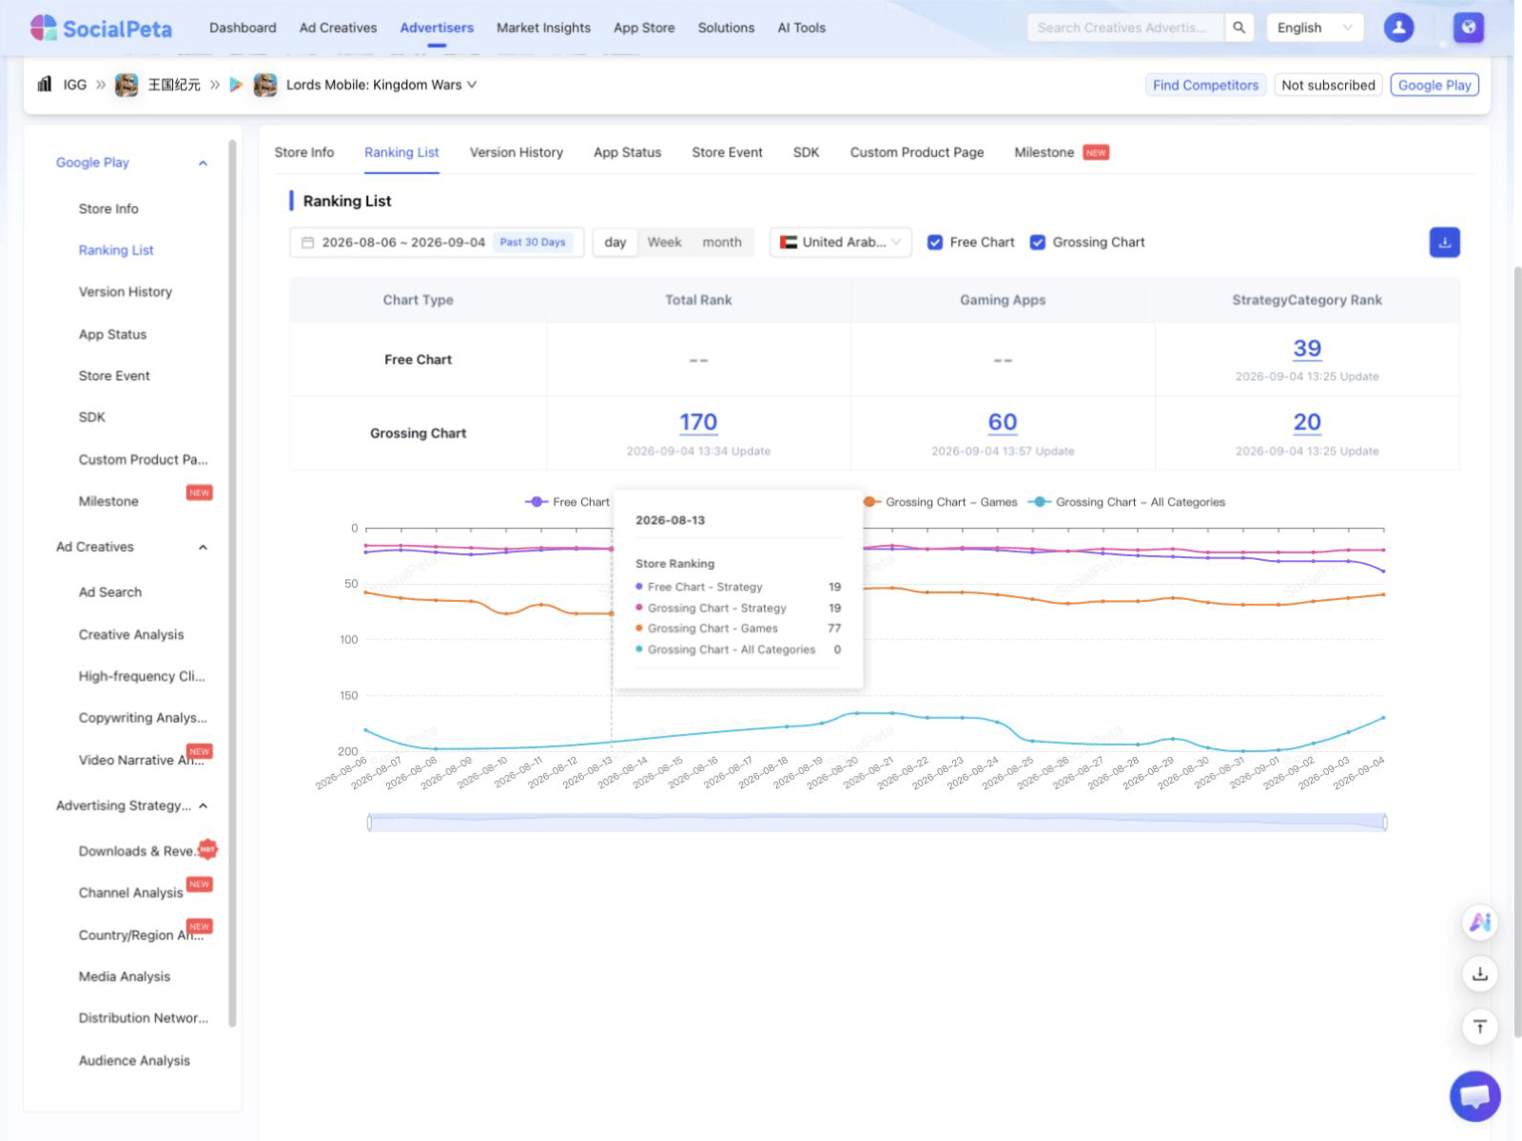Collapse the Google Play sidebar section
The width and height of the screenshot is (1522, 1141).
click(203, 163)
